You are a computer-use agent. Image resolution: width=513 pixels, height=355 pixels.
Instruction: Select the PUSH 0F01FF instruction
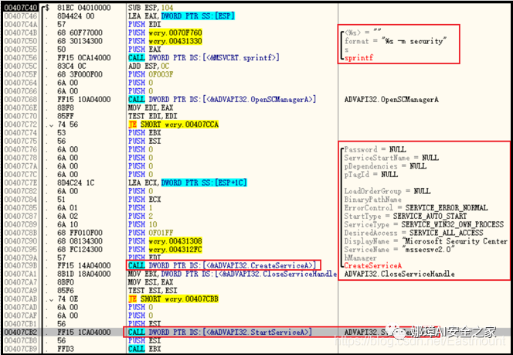click(x=149, y=233)
